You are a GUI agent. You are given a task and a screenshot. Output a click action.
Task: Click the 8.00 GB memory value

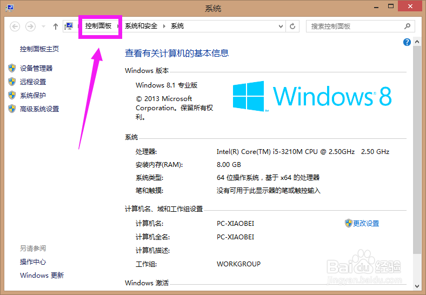229,165
